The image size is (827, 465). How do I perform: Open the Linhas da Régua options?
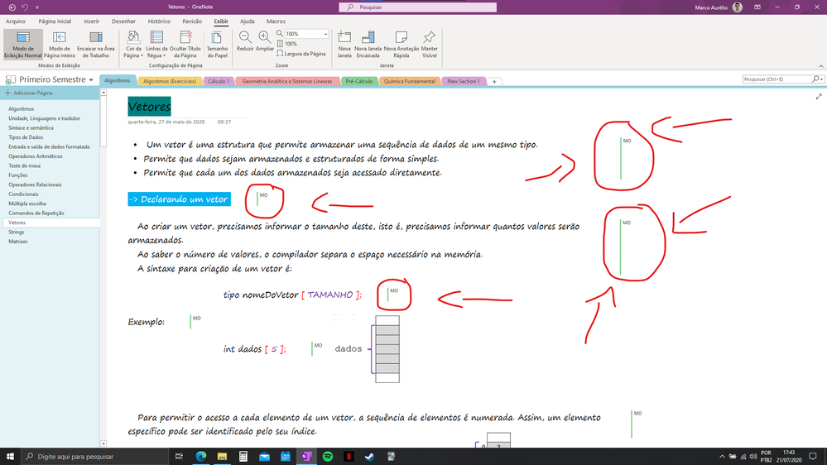pyautogui.click(x=156, y=45)
